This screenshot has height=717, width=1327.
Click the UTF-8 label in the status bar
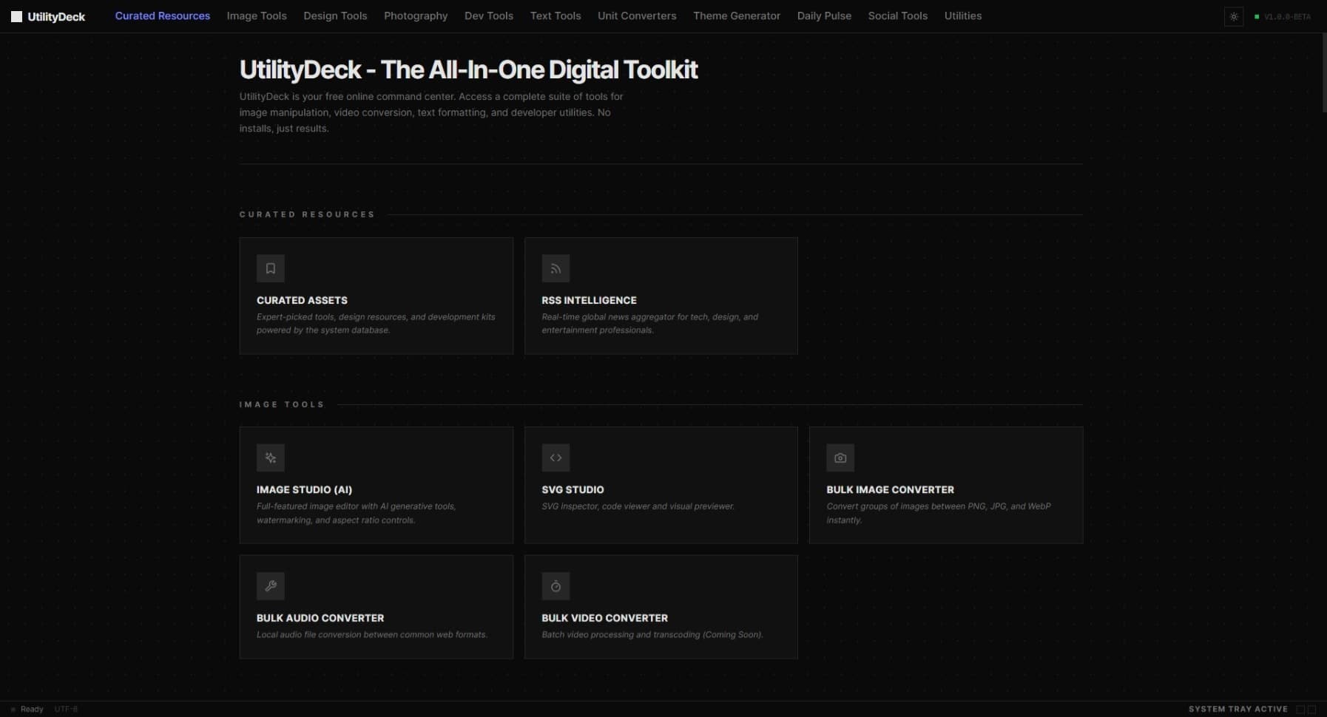[x=66, y=709]
